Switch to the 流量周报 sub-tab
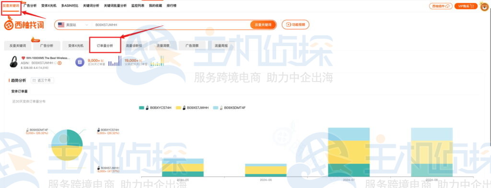The height and width of the screenshot is (188, 491). coord(221,46)
